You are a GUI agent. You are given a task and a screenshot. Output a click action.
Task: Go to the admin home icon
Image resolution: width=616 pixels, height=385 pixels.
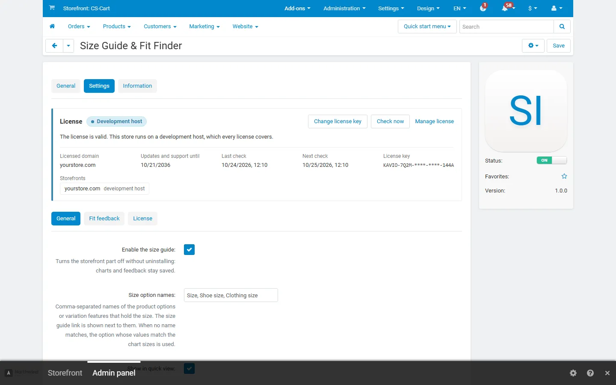52,27
